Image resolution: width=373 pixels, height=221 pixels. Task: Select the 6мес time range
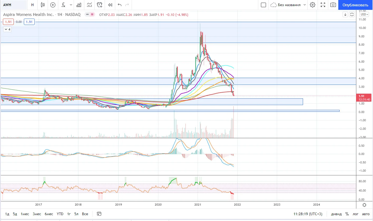(x=49, y=214)
